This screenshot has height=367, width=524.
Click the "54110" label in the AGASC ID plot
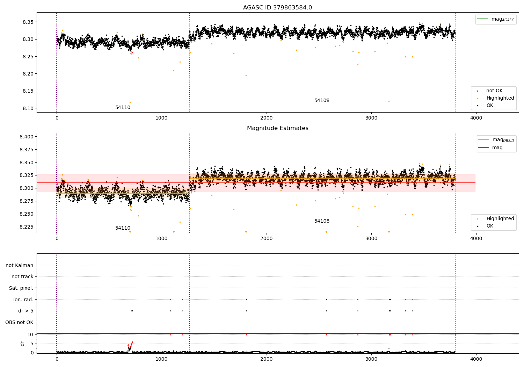click(x=123, y=108)
